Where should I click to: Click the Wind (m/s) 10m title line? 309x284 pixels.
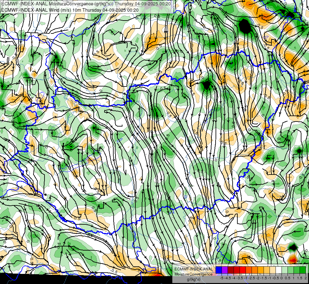(70, 10)
